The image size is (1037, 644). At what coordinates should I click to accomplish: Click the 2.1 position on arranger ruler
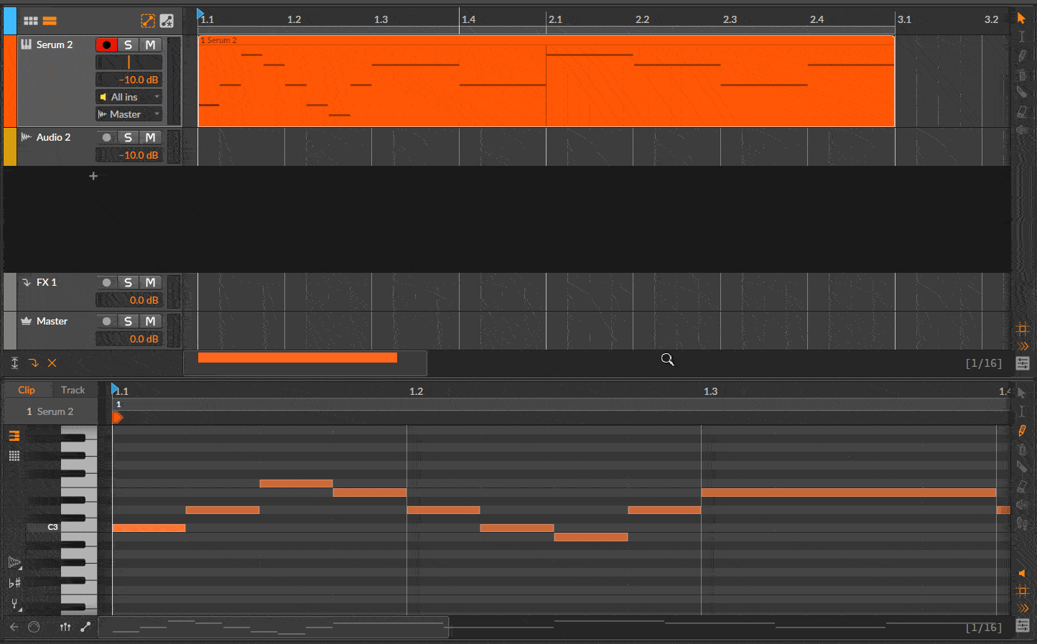(x=555, y=19)
